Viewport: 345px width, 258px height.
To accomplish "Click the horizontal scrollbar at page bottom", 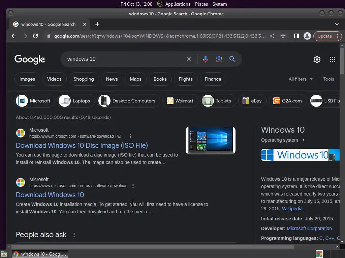I will click(153, 247).
